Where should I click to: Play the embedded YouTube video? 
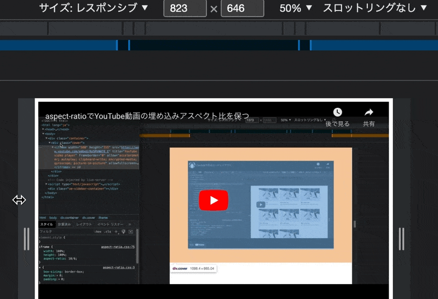(214, 200)
